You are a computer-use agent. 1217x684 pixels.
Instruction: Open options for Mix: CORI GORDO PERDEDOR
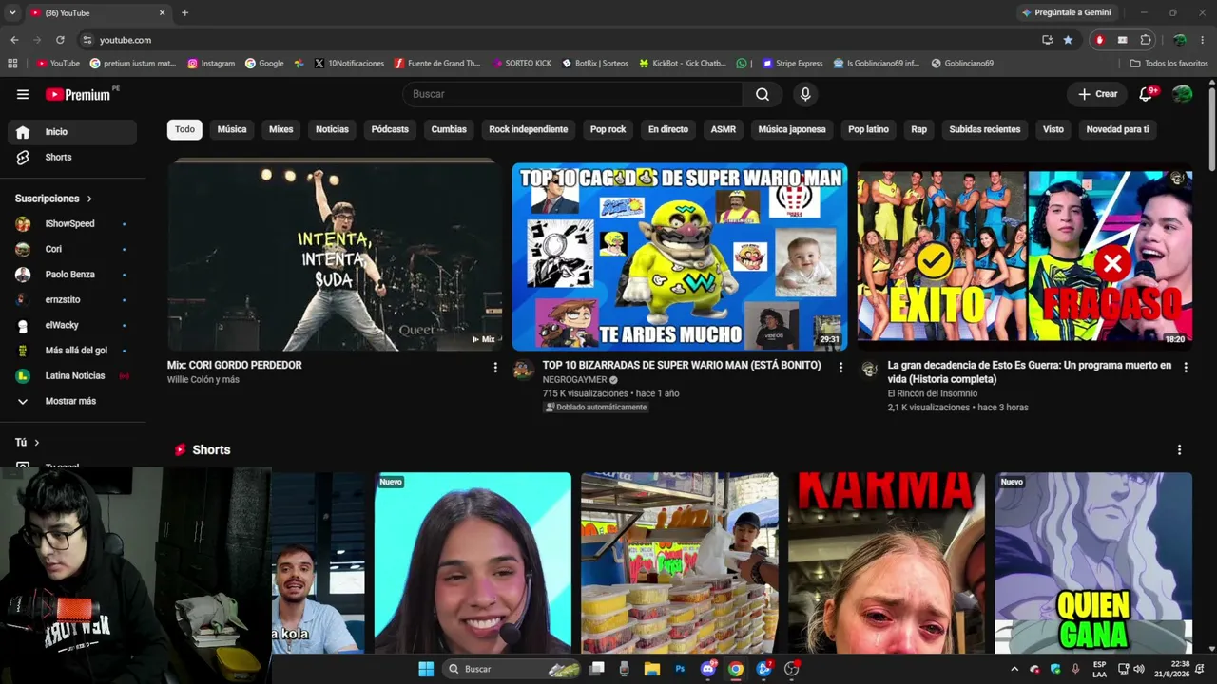[494, 367]
